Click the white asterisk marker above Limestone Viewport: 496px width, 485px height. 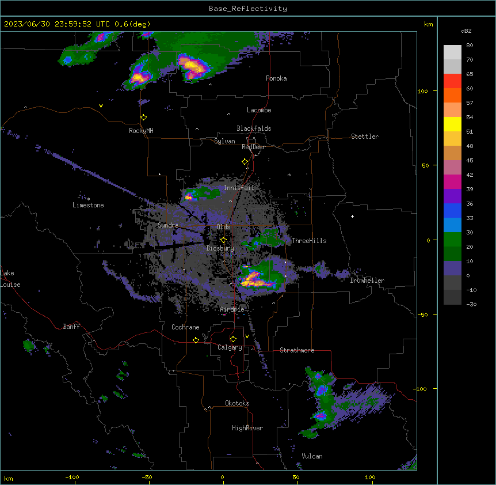click(88, 199)
